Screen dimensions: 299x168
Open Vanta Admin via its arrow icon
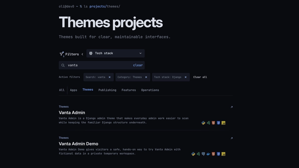coord(232,107)
